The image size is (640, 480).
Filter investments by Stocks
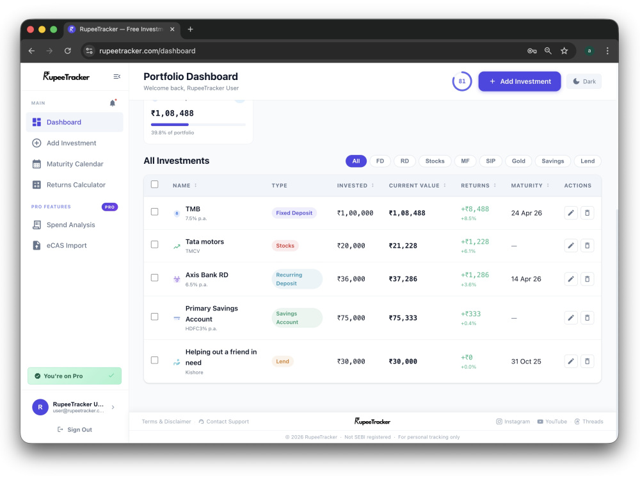[x=435, y=161]
